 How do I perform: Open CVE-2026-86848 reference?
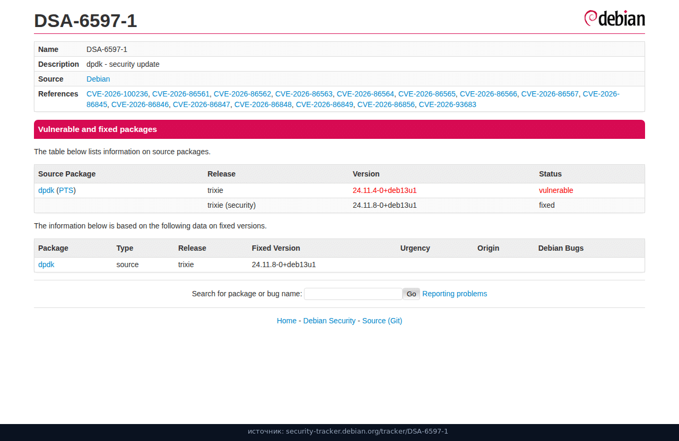tap(263, 104)
